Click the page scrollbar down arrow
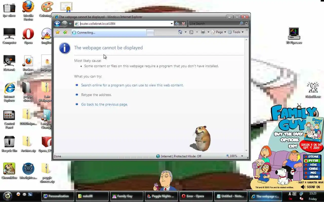324x202 pixels. click(x=246, y=150)
